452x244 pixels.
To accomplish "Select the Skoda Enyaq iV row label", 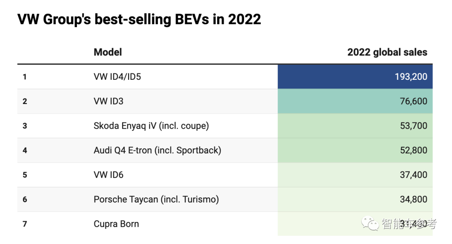I will tap(151, 126).
